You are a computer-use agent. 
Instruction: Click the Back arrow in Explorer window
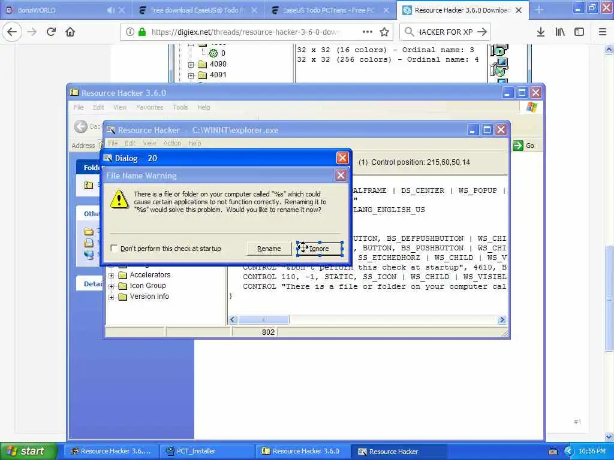[x=81, y=126]
